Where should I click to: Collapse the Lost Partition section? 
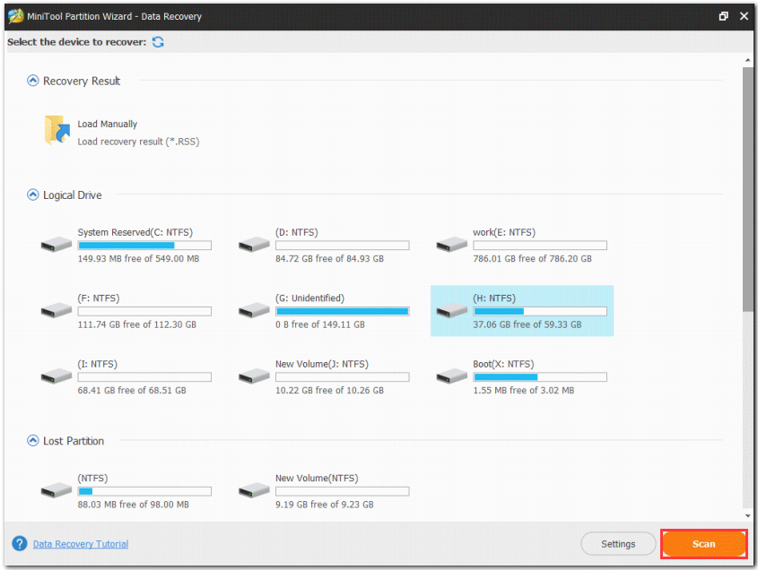pos(33,440)
